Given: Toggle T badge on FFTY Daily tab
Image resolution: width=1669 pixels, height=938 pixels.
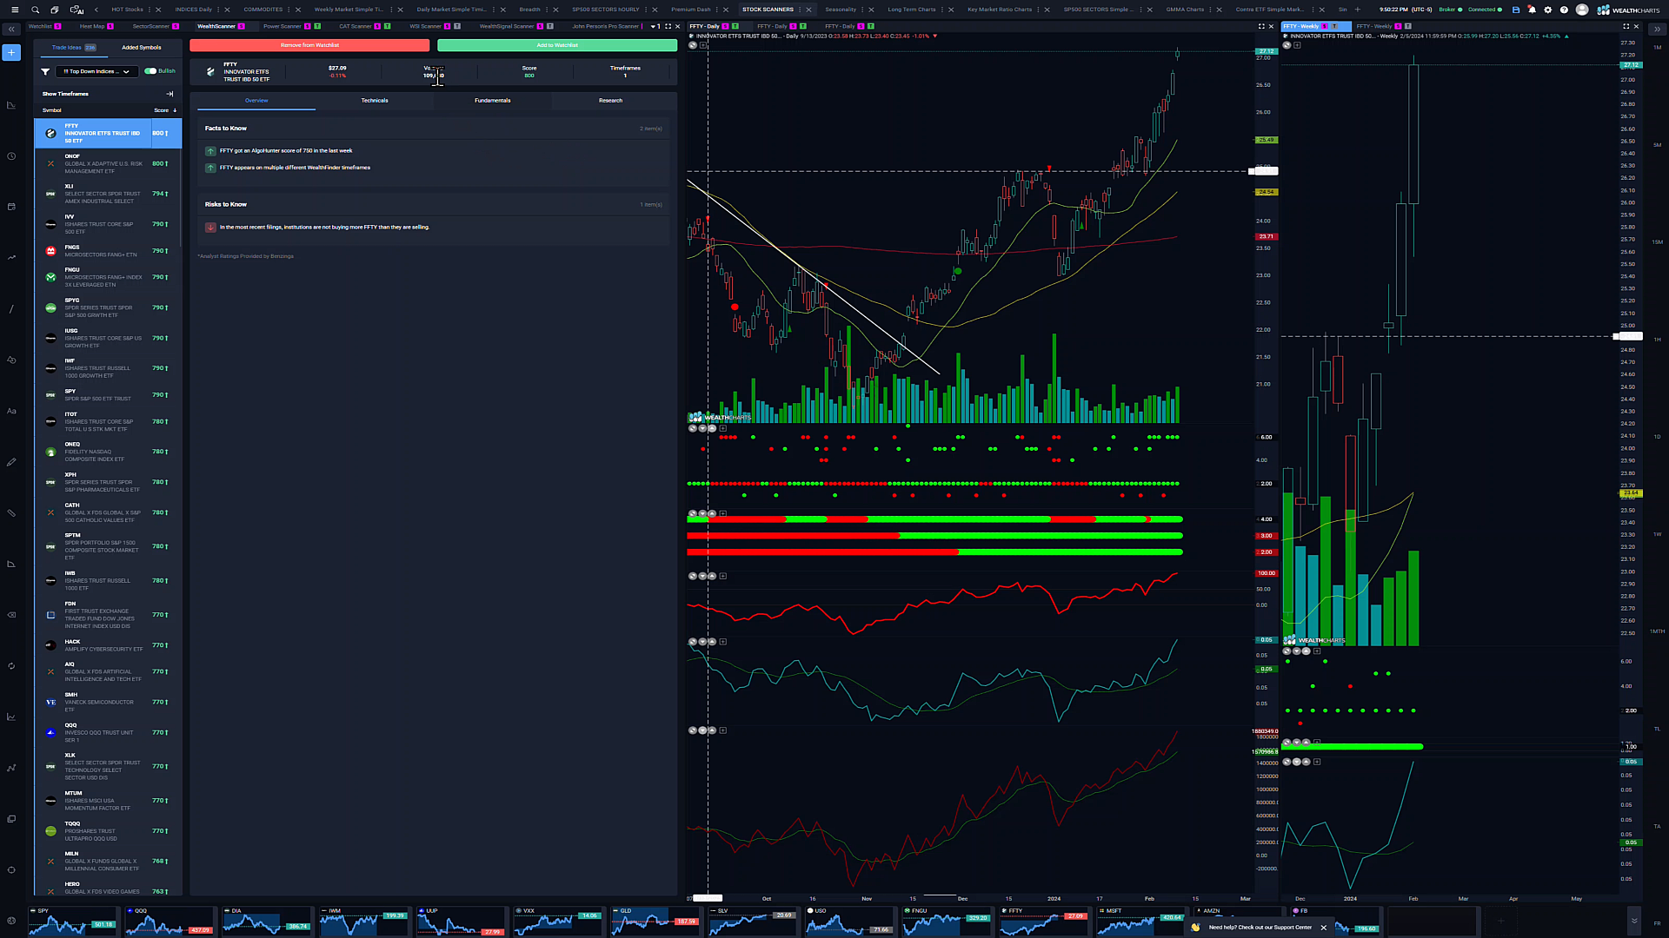Looking at the screenshot, I should pyautogui.click(x=735, y=26).
